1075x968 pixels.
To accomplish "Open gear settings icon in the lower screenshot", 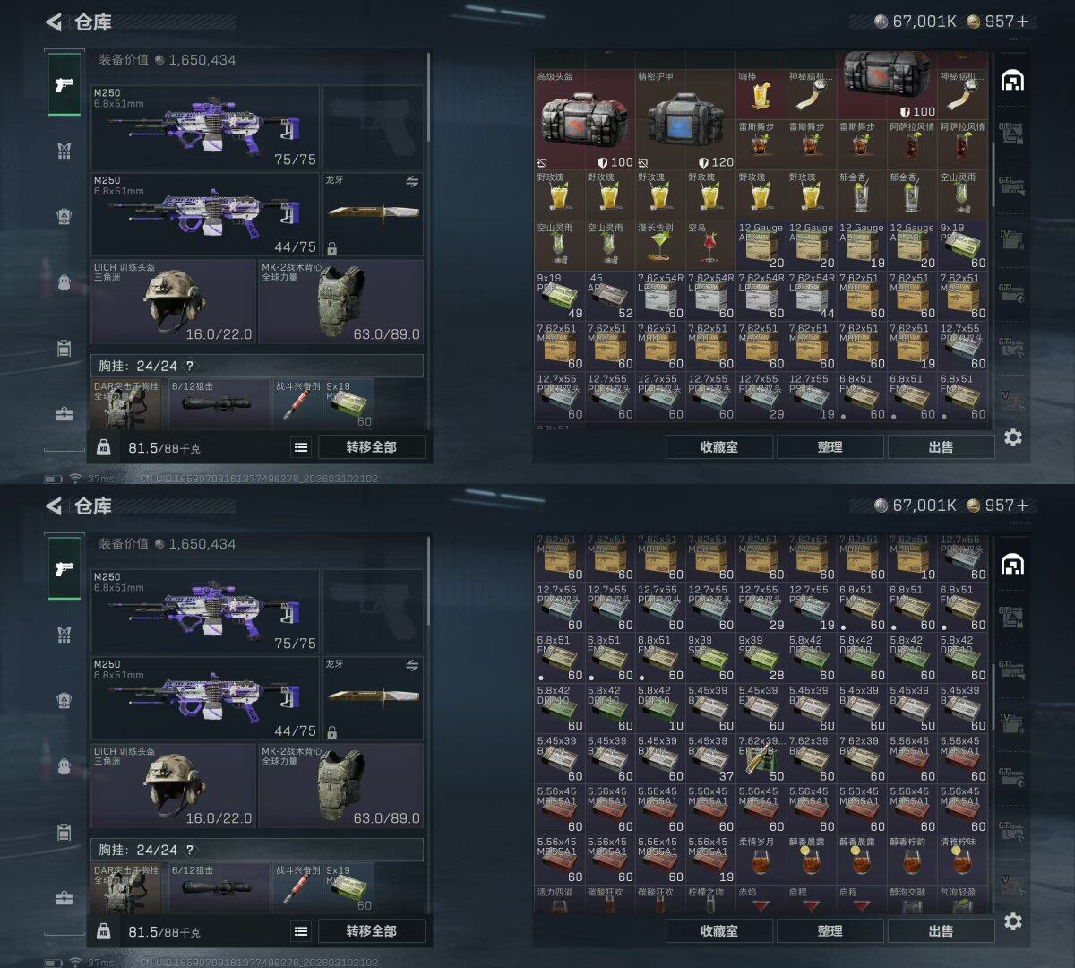I will point(1013,921).
